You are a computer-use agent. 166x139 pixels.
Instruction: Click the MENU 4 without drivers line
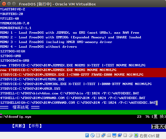(39, 47)
